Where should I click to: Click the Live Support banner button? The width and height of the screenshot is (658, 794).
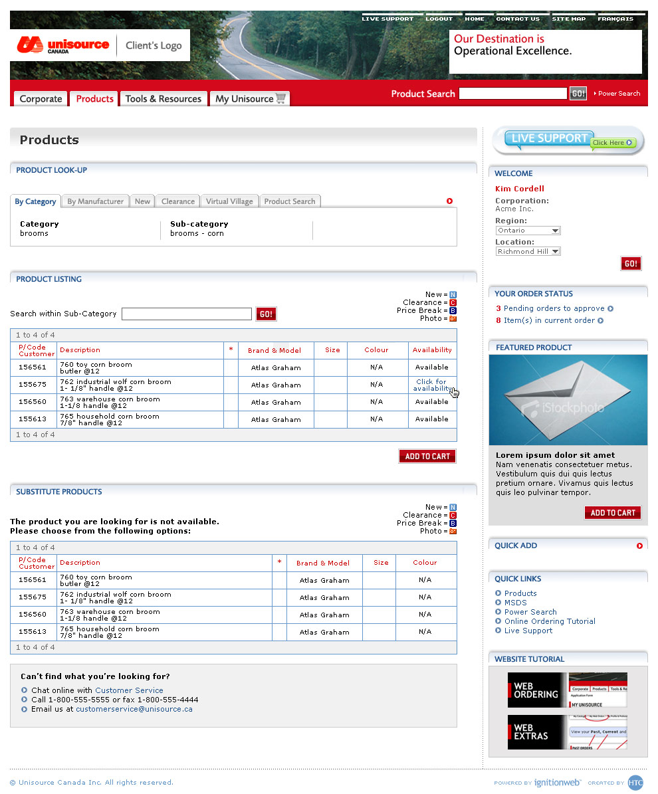point(569,140)
